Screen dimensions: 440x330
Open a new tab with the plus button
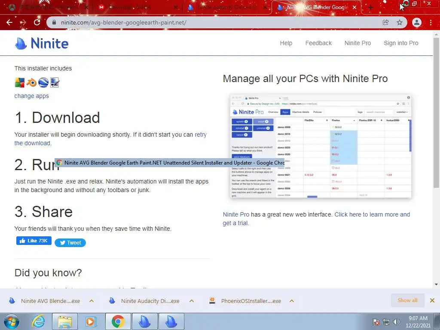pyautogui.click(x=371, y=8)
